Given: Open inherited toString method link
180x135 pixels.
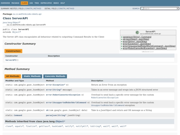Looking at the screenshot, I should point(96,126).
